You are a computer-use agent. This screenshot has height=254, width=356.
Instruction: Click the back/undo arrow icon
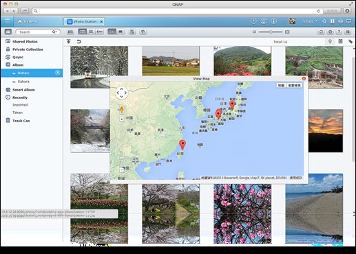click(x=78, y=41)
